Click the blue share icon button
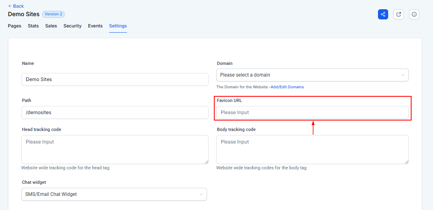The height and width of the screenshot is (210, 433). [x=383, y=14]
